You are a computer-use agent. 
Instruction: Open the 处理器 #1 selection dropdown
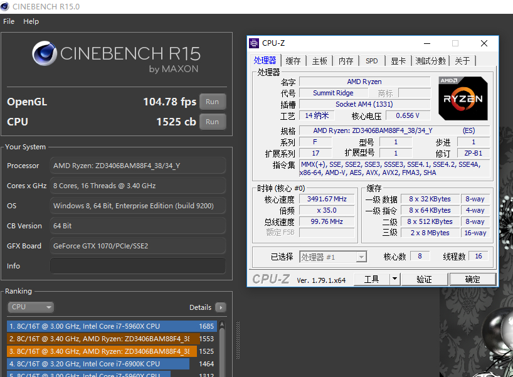pyautogui.click(x=332, y=257)
